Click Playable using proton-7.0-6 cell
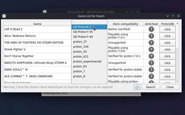The height and width of the screenshot is (115, 185). tap(125, 49)
